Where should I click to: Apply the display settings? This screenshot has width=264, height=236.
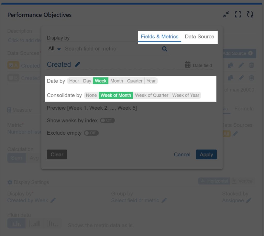click(206, 154)
